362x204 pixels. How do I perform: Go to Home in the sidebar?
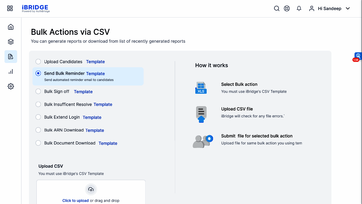point(11,27)
